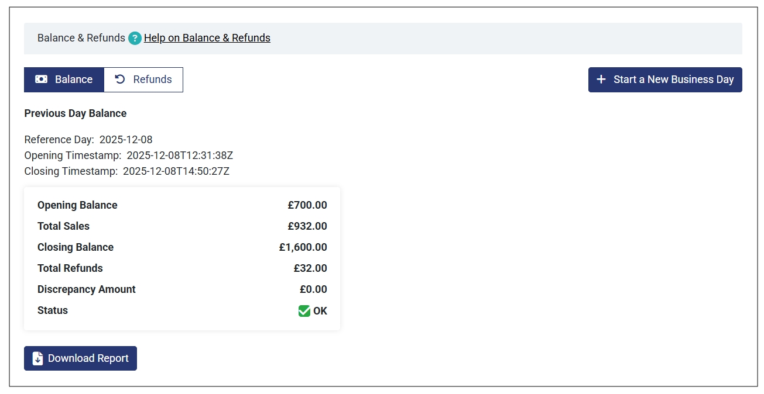Click the file download icon beside Download Report
Image resolution: width=764 pixels, height=394 pixels.
[37, 358]
